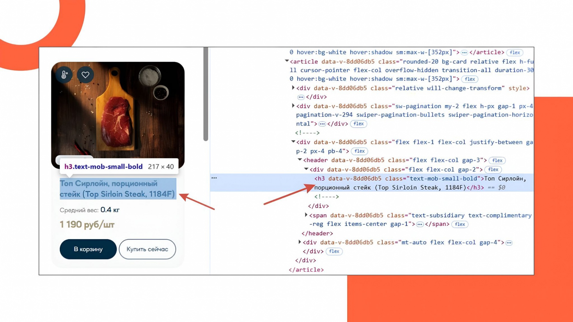The image size is (573, 322).
Task: Collapse the header flex-col gap-3 node
Action: (300, 160)
